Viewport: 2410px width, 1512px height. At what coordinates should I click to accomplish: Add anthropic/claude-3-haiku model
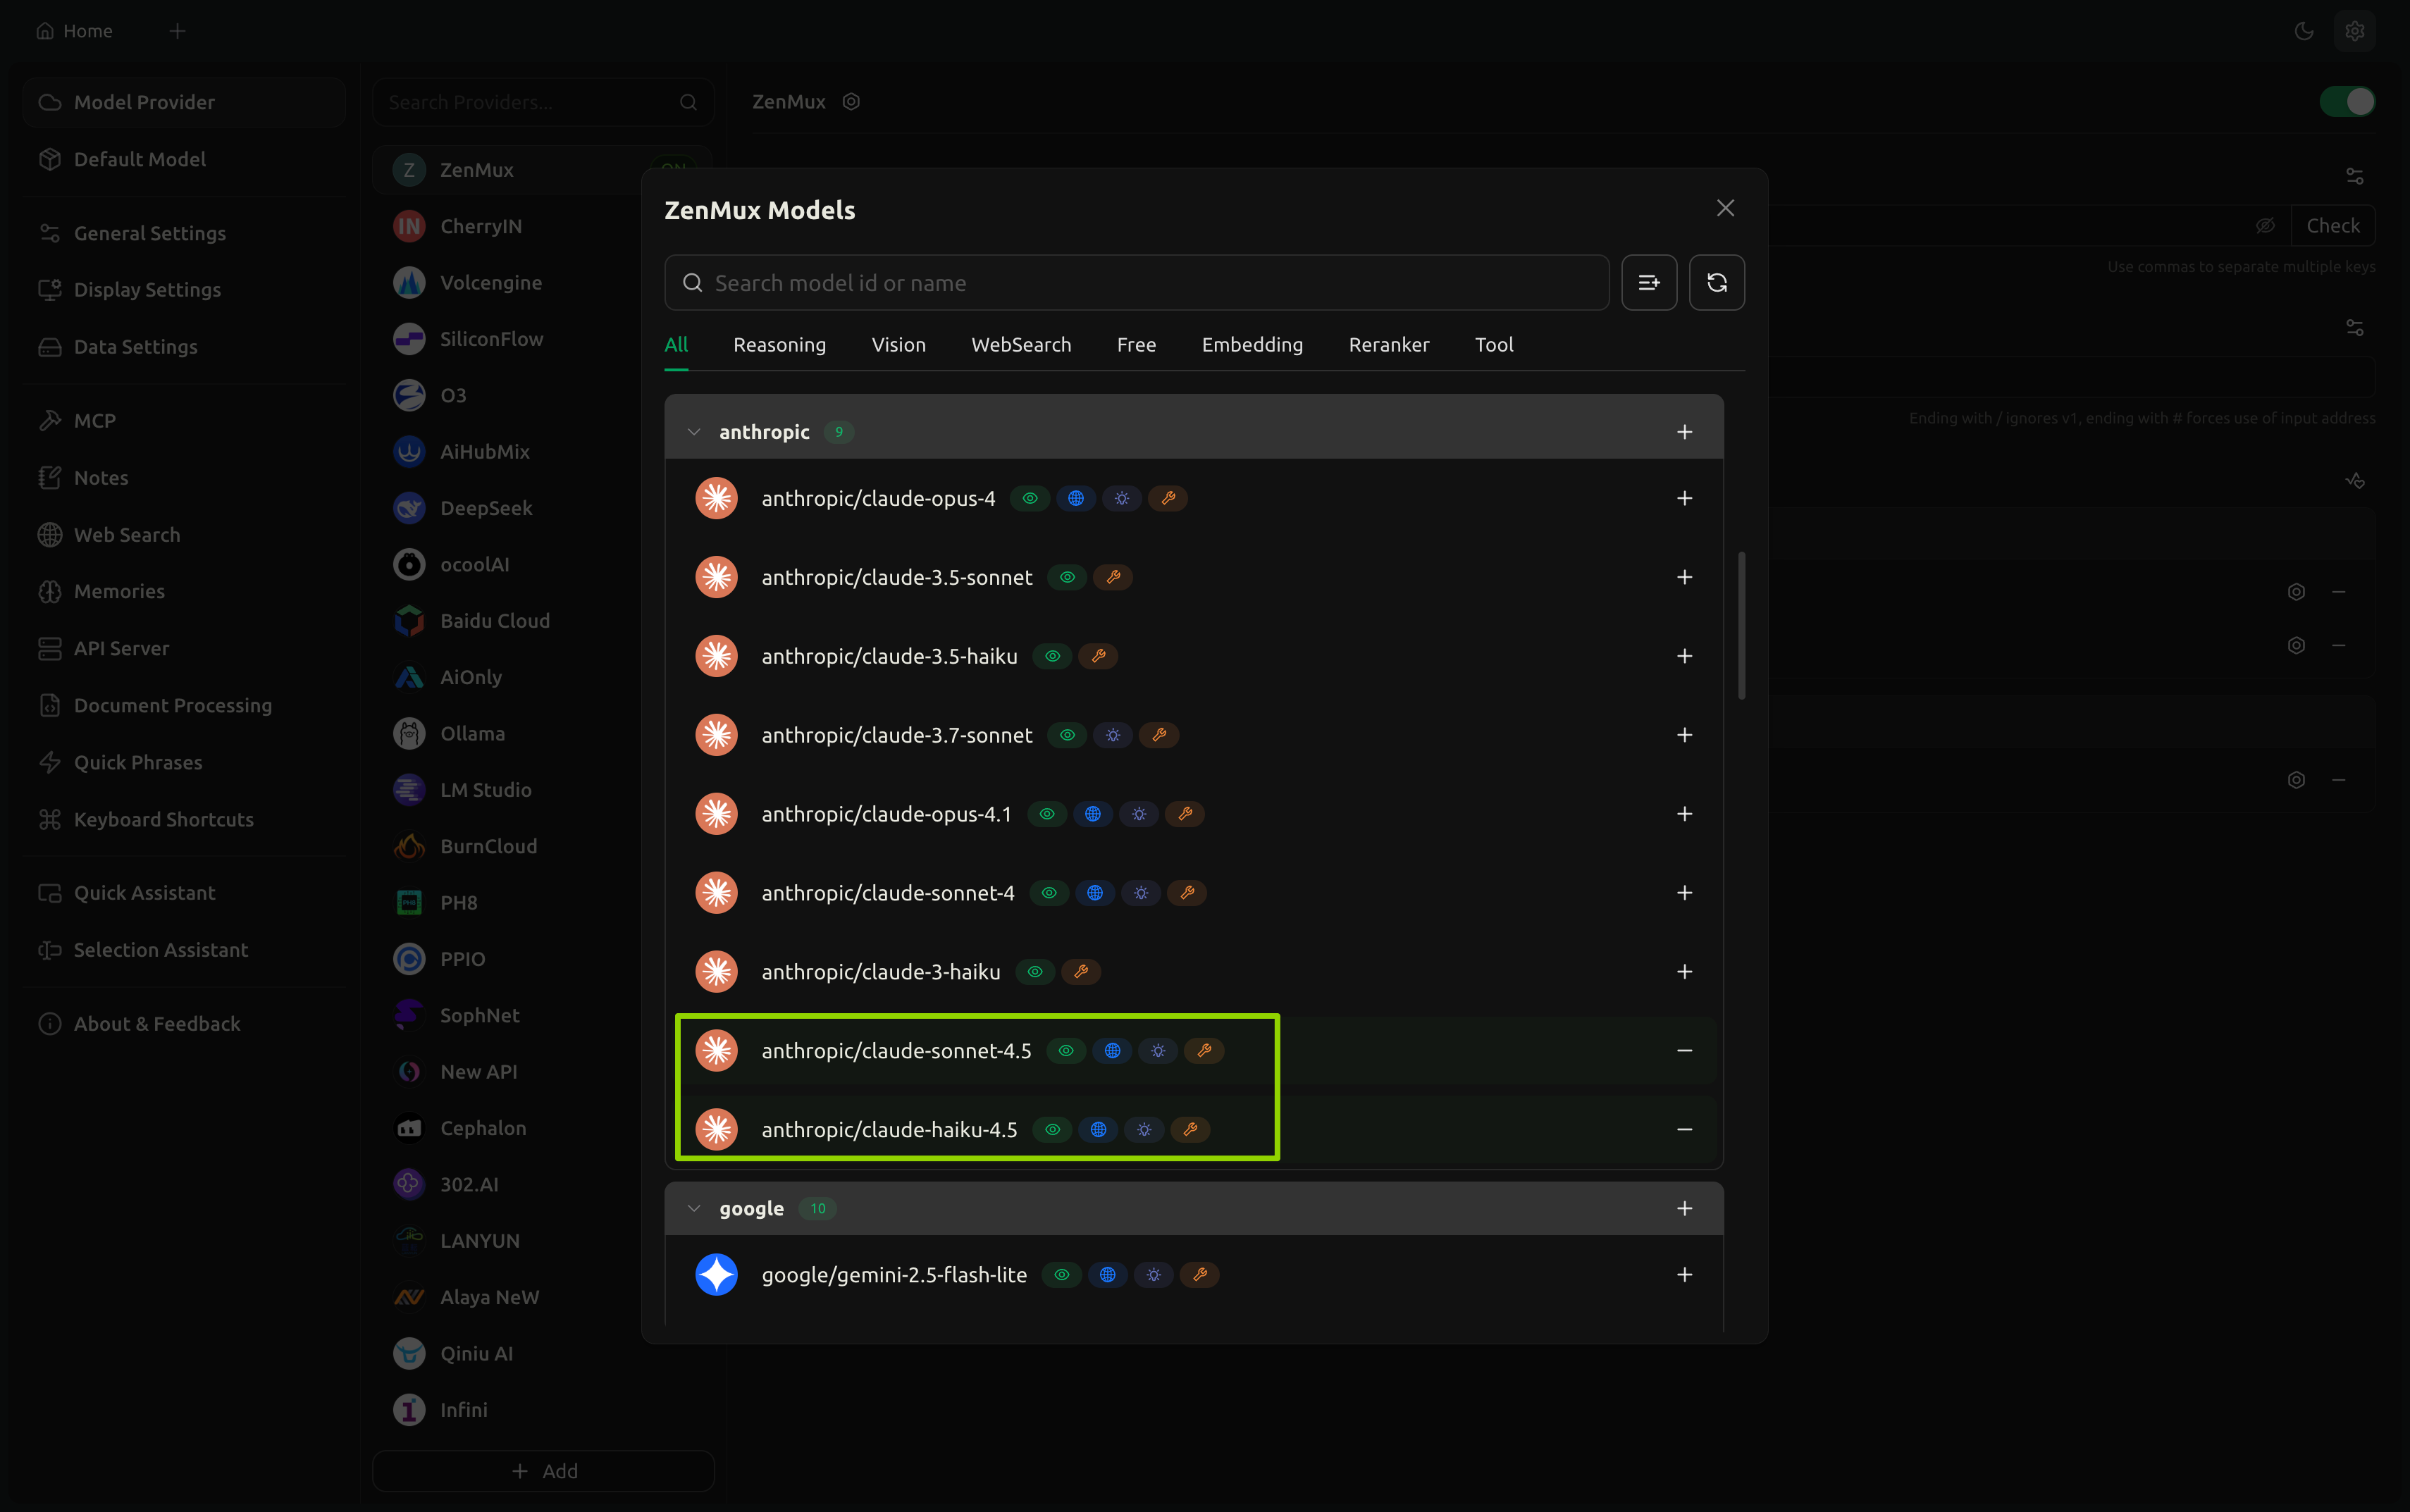[x=1684, y=971]
